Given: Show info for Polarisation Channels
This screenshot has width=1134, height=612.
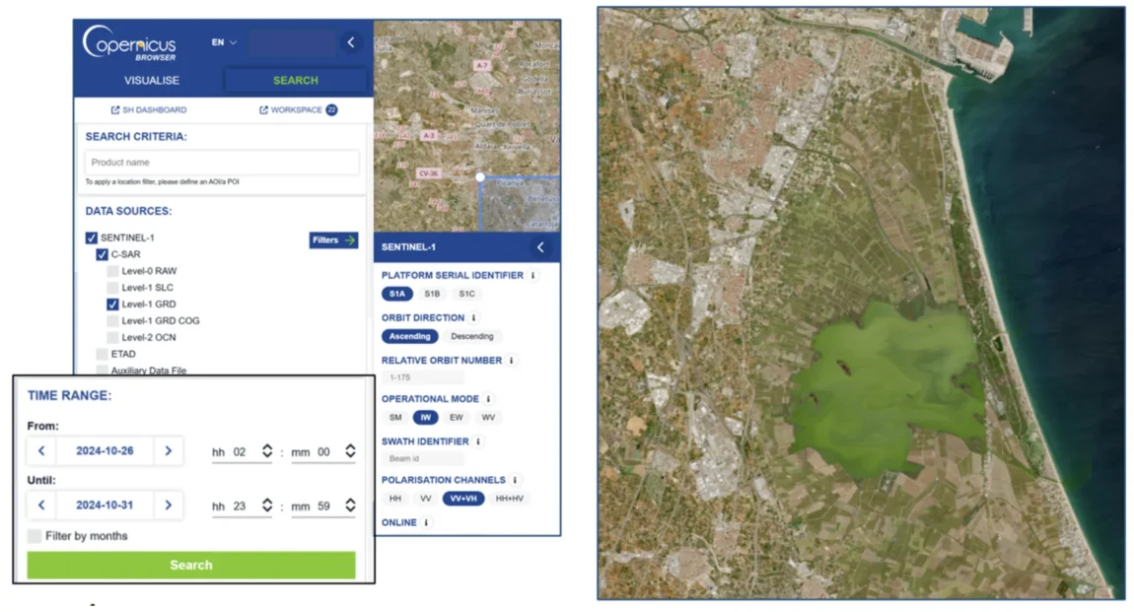Looking at the screenshot, I should (515, 480).
